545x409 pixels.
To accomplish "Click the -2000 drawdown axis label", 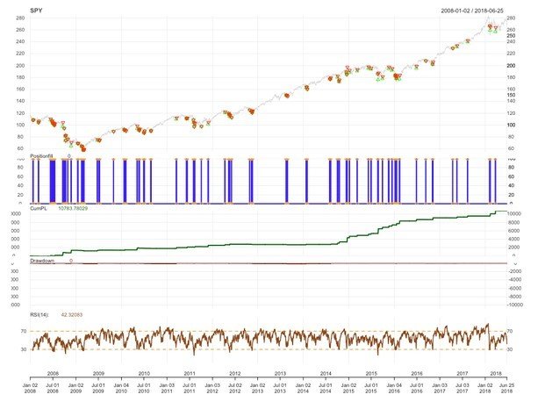I will point(515,271).
